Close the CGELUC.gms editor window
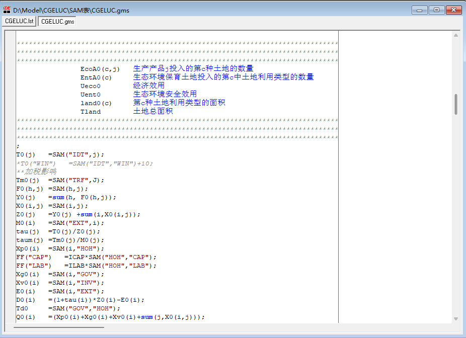The width and height of the screenshot is (466, 338). (x=453, y=10)
